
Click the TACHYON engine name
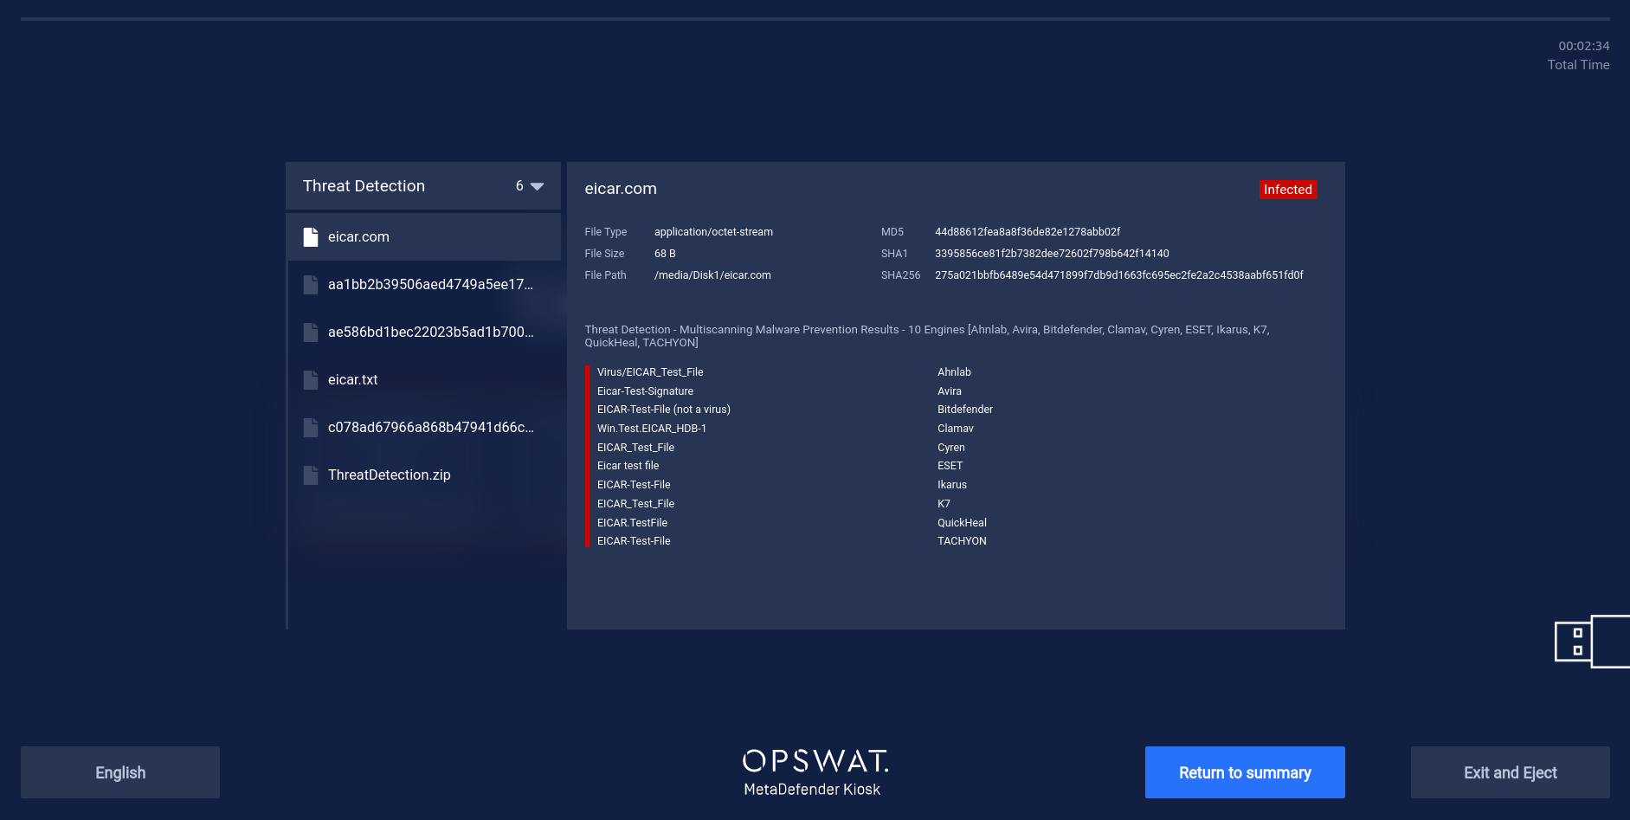(962, 541)
